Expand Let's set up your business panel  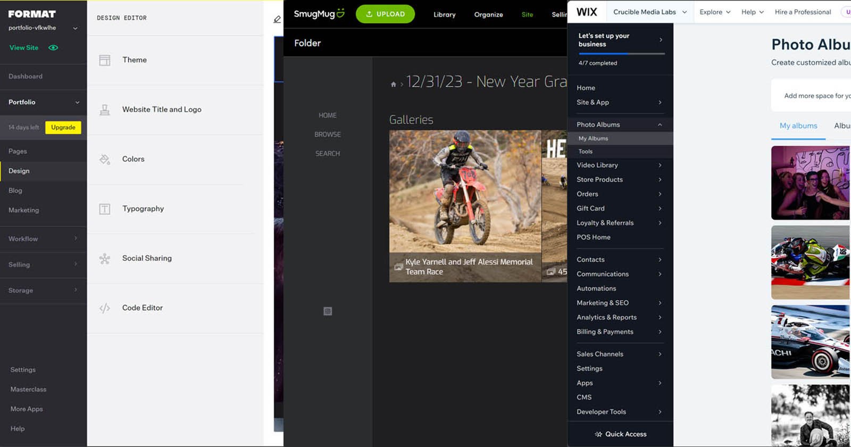point(661,40)
